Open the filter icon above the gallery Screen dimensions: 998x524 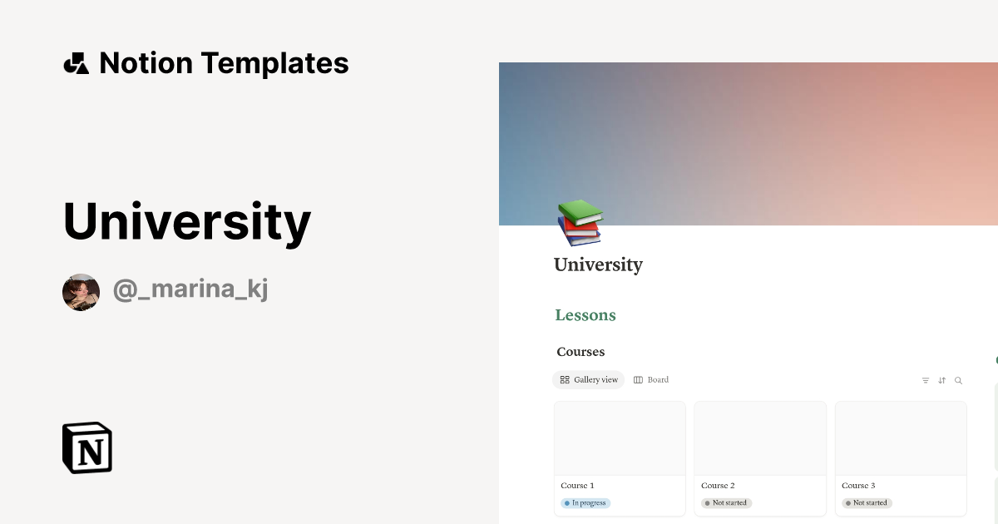(926, 380)
